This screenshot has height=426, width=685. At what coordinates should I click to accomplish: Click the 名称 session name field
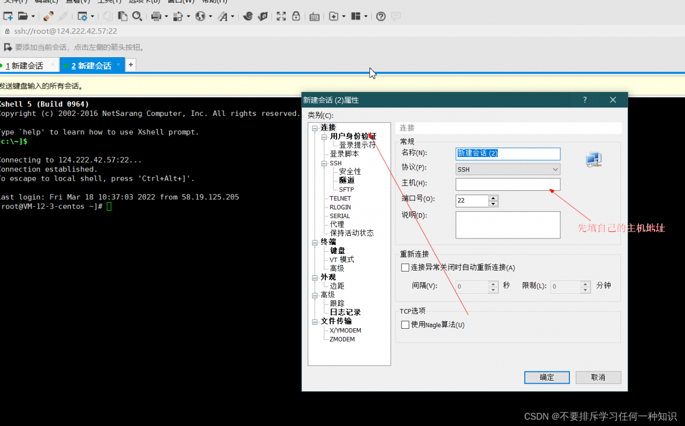pos(508,153)
